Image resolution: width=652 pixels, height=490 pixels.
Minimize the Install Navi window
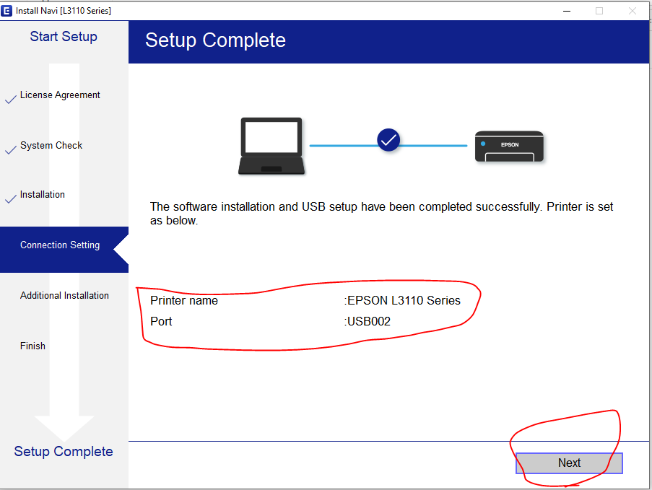(x=566, y=11)
